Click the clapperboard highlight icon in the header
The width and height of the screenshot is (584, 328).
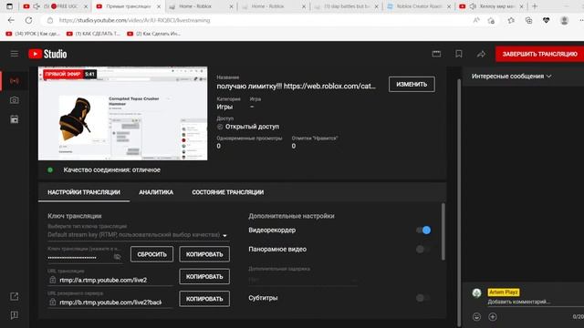(436, 54)
